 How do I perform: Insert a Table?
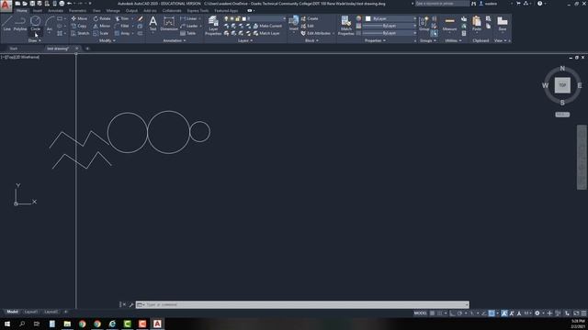(x=187, y=33)
